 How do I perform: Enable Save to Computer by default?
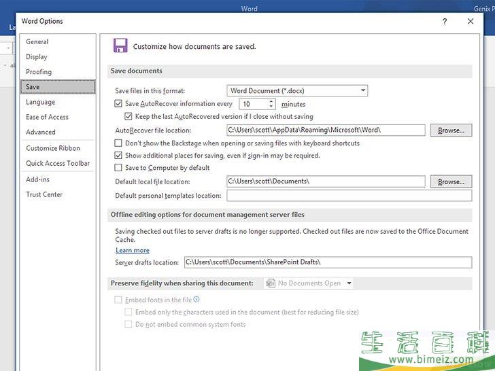tap(118, 168)
